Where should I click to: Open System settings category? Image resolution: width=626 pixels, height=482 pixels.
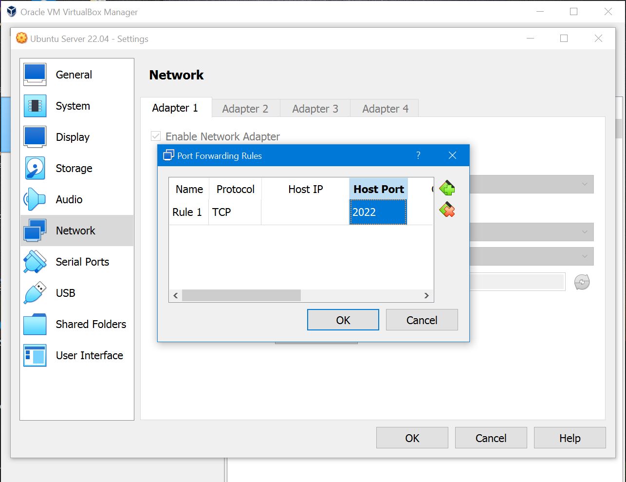point(77,106)
